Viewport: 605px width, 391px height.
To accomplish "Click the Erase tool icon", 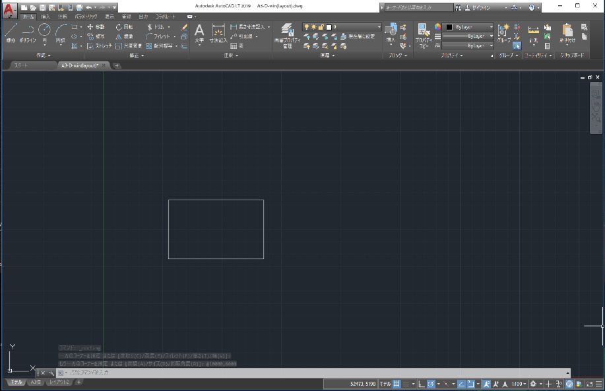I will 184,27.
